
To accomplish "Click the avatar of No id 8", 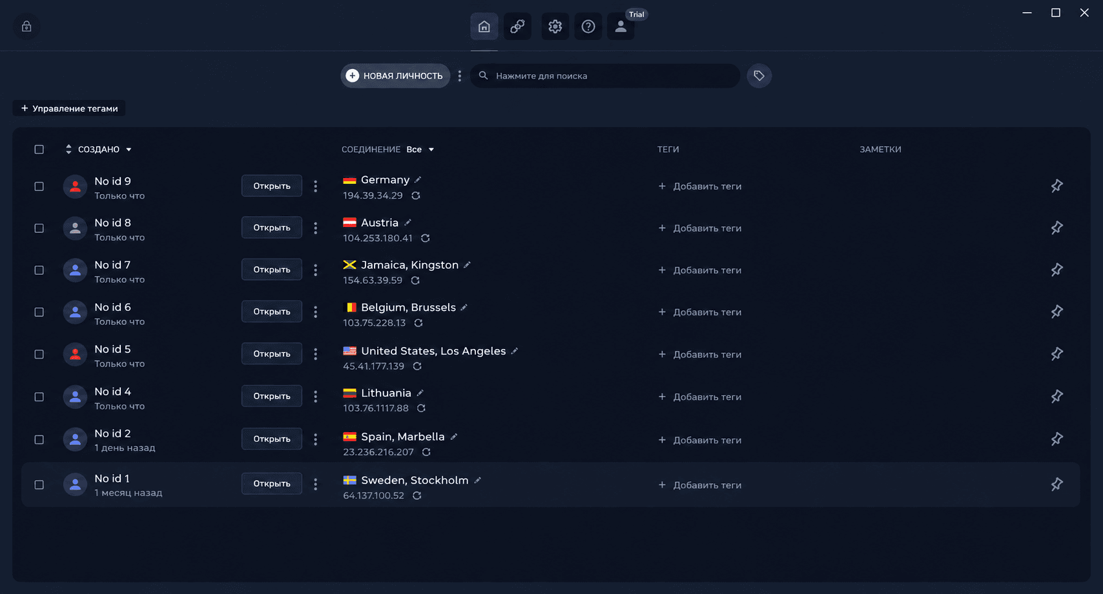I will 75,228.
